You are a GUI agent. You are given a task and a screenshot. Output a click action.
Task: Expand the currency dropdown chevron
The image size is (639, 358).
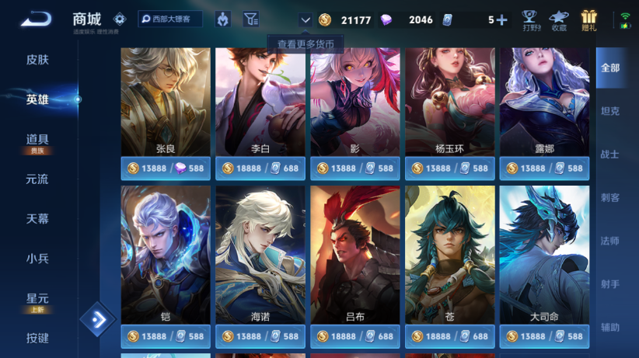tap(306, 19)
